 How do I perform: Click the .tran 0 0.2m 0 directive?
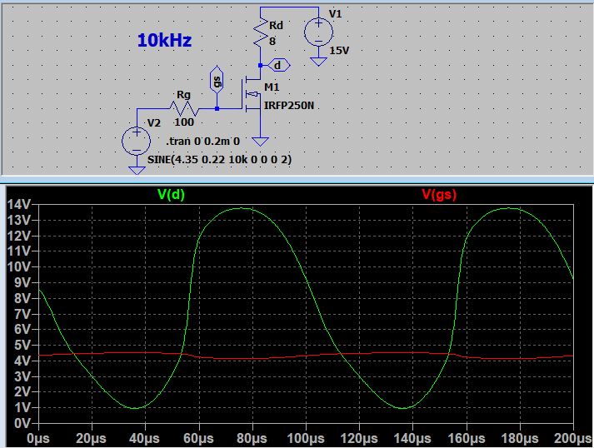[203, 142]
